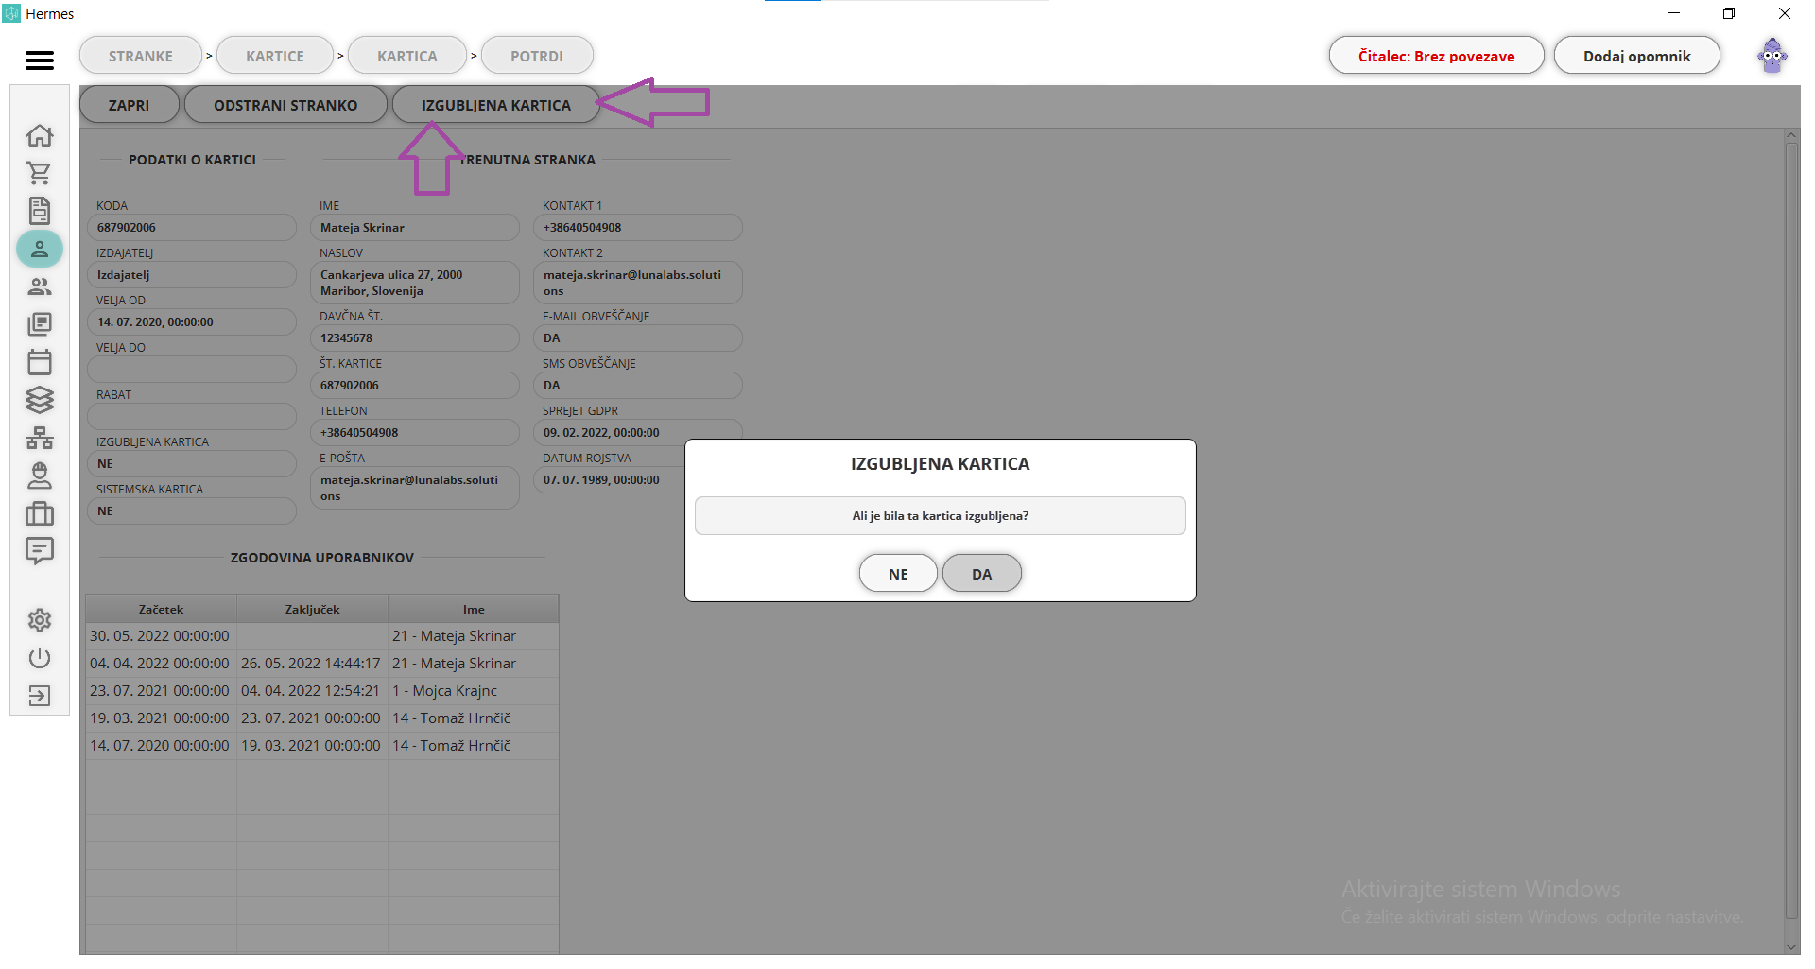The height and width of the screenshot is (969, 1815).
Task: Click the ZAPRI button
Action: click(130, 105)
